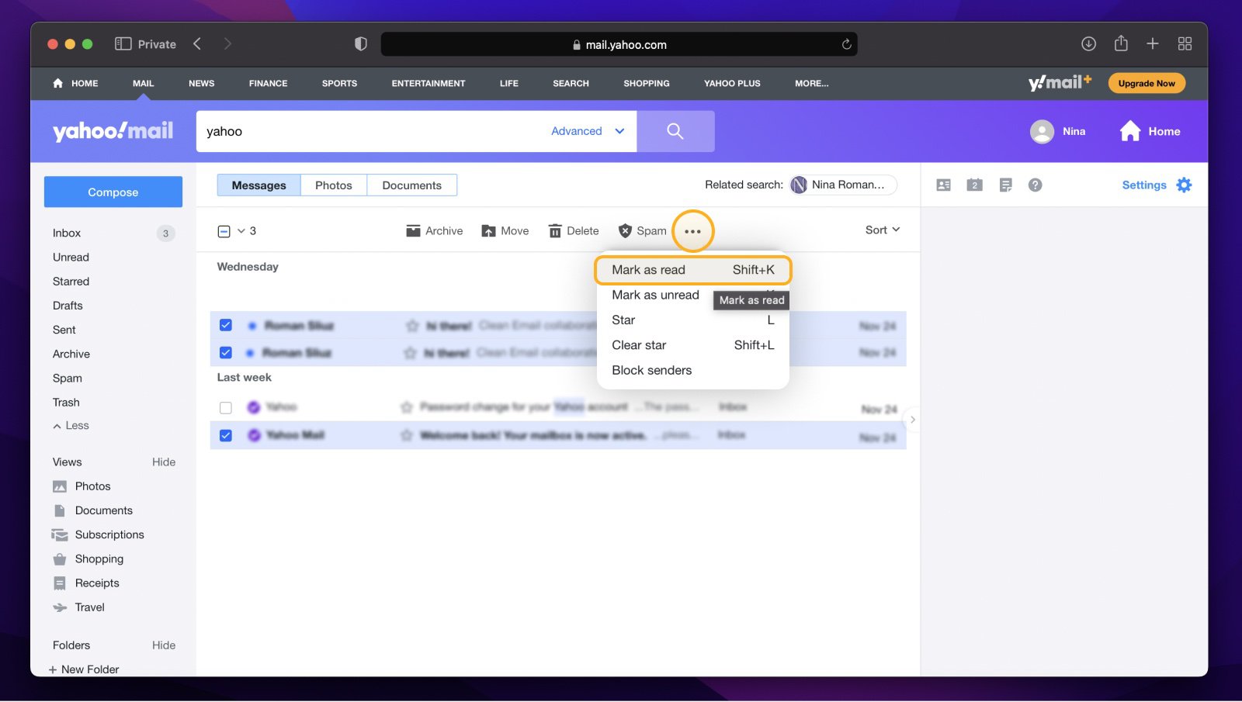Run the search with the magnifying glass
Screen dimensions: 1242x702
(675, 131)
